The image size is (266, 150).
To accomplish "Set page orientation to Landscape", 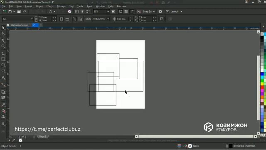I will pyautogui.click(x=67, y=19).
